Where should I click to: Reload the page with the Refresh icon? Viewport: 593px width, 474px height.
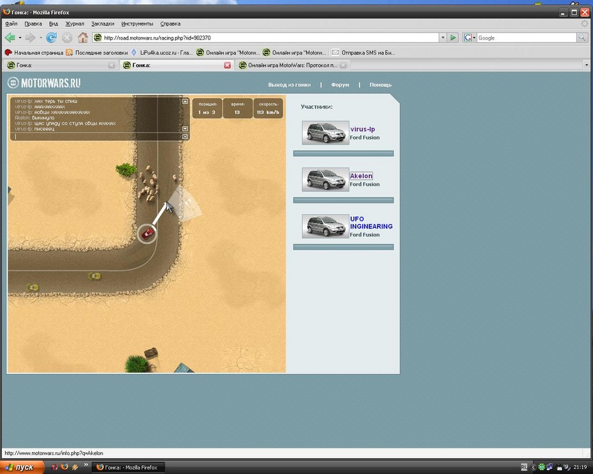(52, 38)
